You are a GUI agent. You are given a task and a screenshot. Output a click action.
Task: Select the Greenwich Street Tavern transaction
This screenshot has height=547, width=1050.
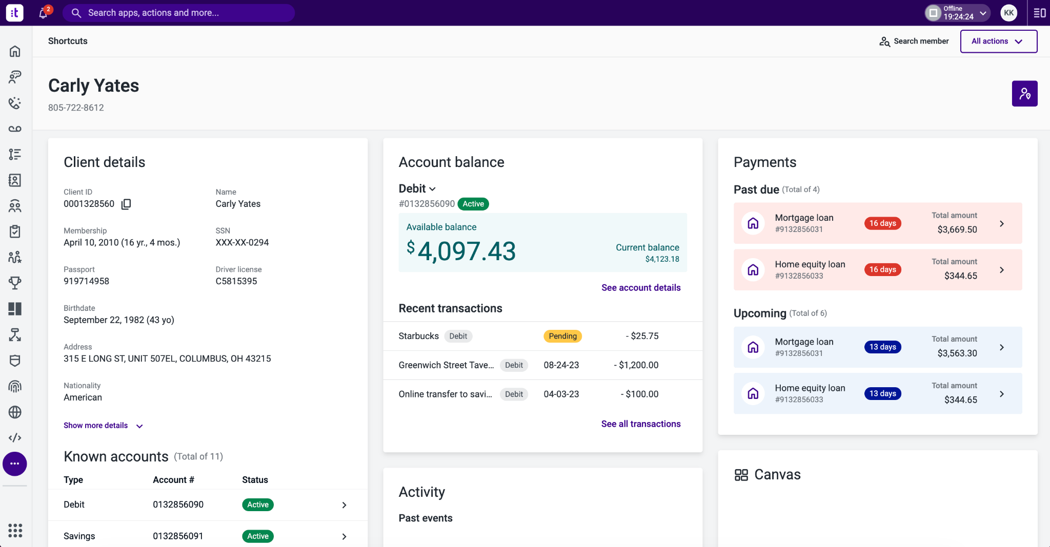click(542, 365)
